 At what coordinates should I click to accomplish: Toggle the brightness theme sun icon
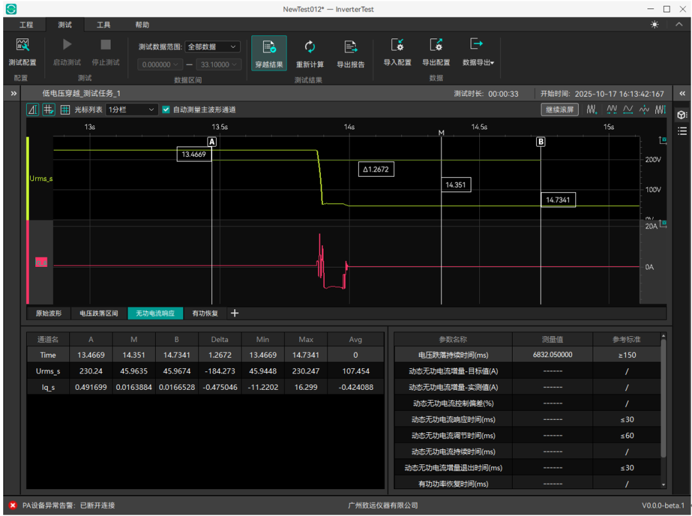tap(654, 25)
